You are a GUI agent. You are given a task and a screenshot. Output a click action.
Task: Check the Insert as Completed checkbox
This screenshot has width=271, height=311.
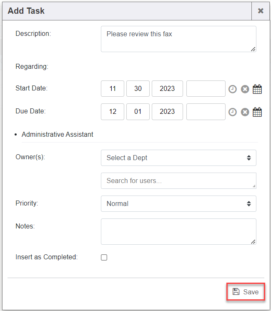click(104, 257)
